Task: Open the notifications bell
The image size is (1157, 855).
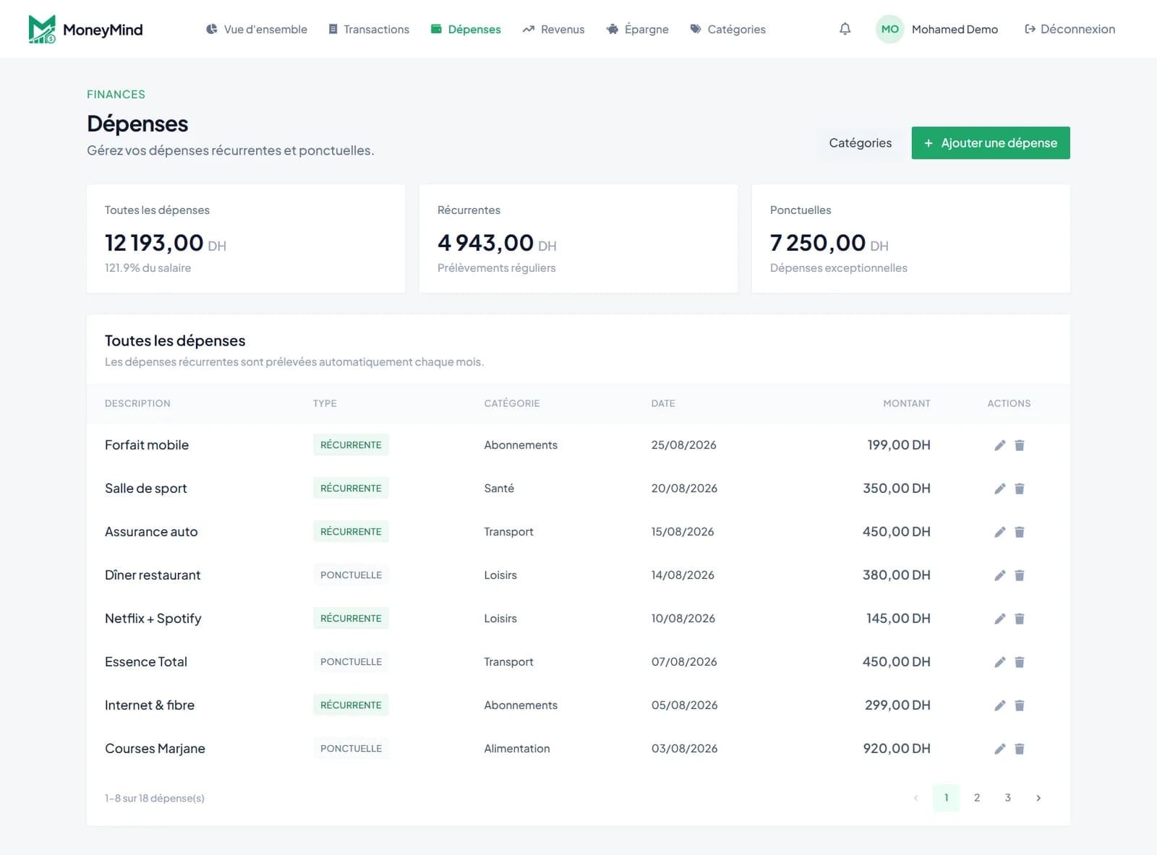Action: click(845, 29)
